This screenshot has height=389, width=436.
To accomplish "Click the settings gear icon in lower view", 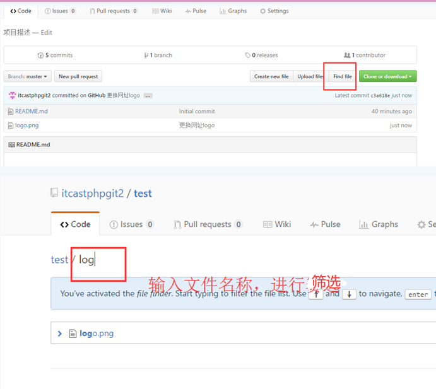I will [421, 224].
